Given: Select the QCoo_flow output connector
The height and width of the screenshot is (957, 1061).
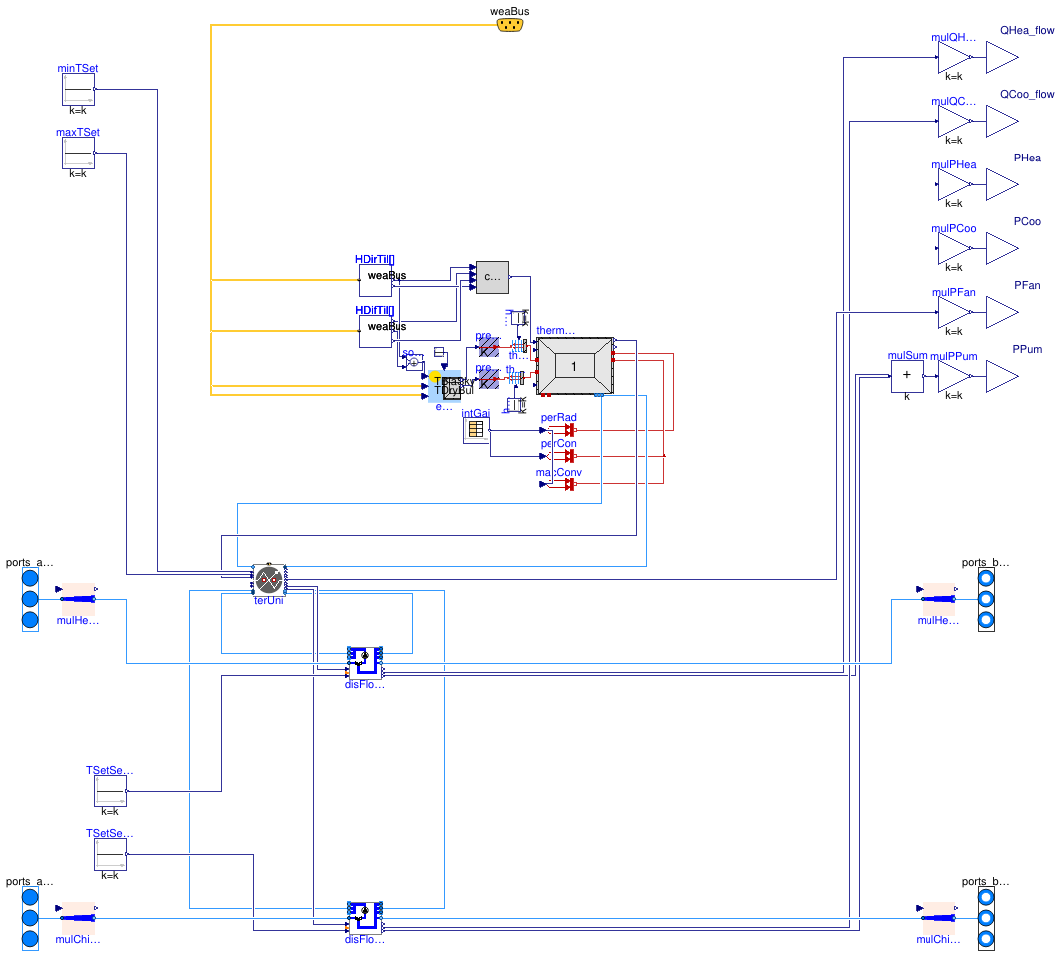Looking at the screenshot, I should click(1002, 122).
